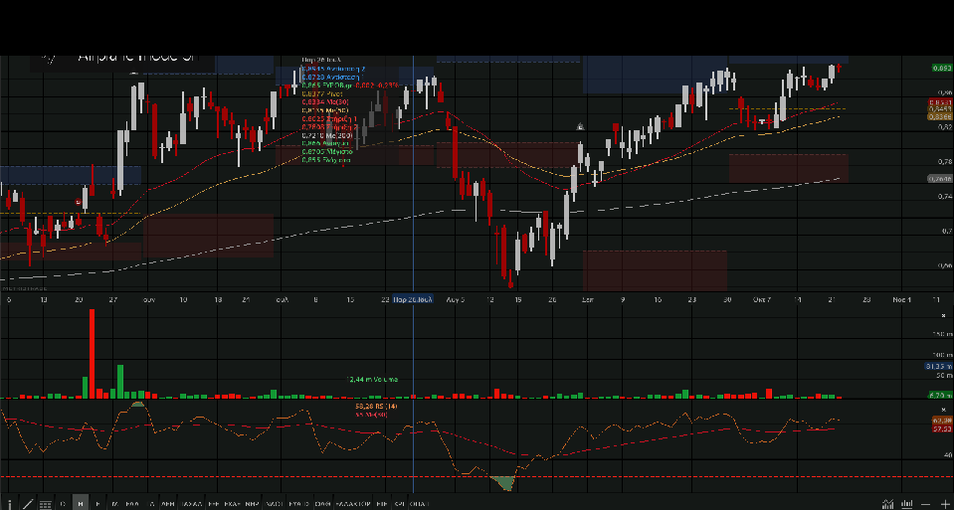Viewport: 954px width, 510px height.
Task: Click the red 0,8531 moving average price tag
Action: point(941,102)
